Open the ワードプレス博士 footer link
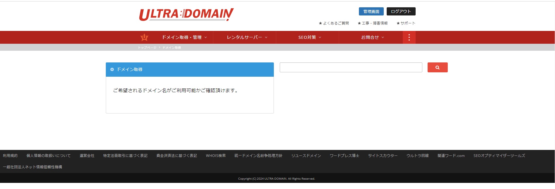The width and height of the screenshot is (555, 189). [344, 156]
